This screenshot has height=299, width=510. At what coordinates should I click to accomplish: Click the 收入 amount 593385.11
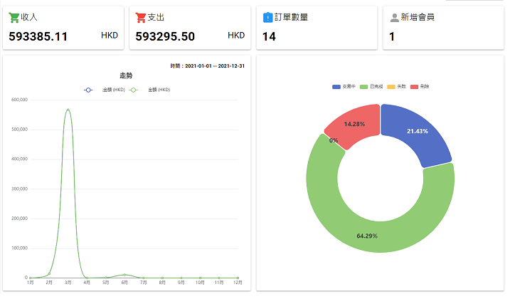tap(38, 36)
